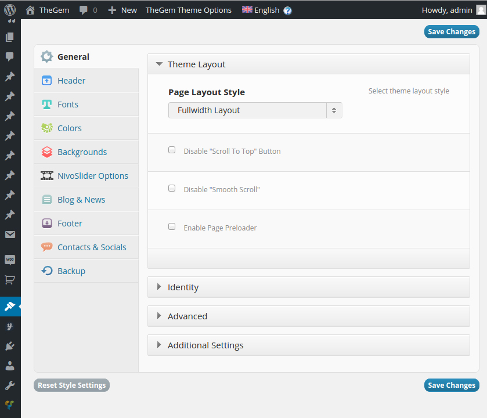The width and height of the screenshot is (487, 418).
Task: Check the Disable "Smooth Scroll" checkbox
Action: point(172,188)
